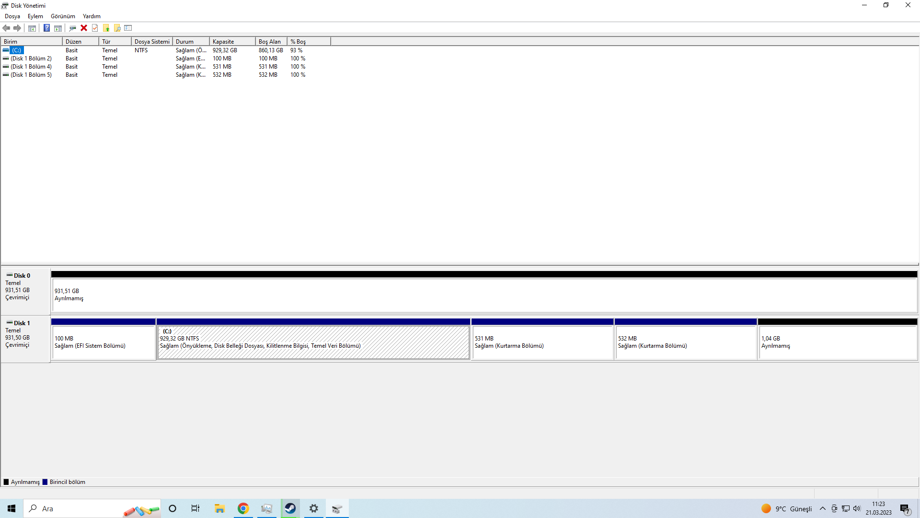Select Disk 1 Bölüm 4 list row
Screen dimensions: 920x518
click(31, 67)
